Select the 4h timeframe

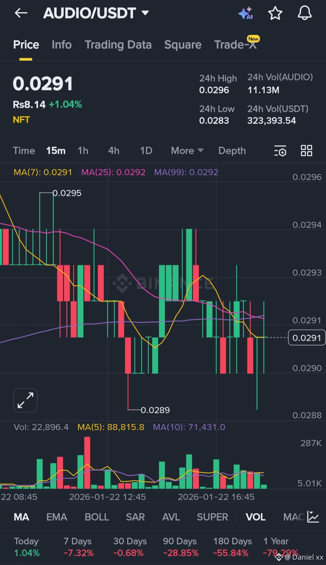coord(114,151)
